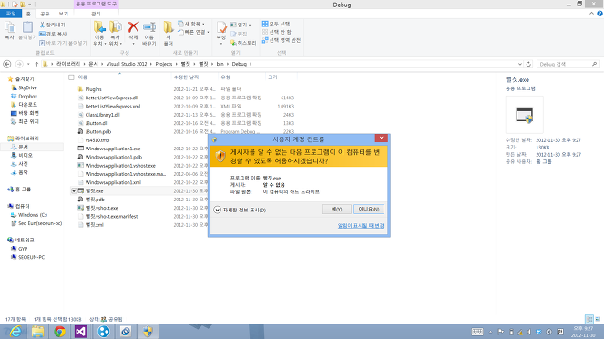This screenshot has width=604, height=339.
Task: Sort by Date modified (수정한 날짜) header
Action: pos(186,77)
